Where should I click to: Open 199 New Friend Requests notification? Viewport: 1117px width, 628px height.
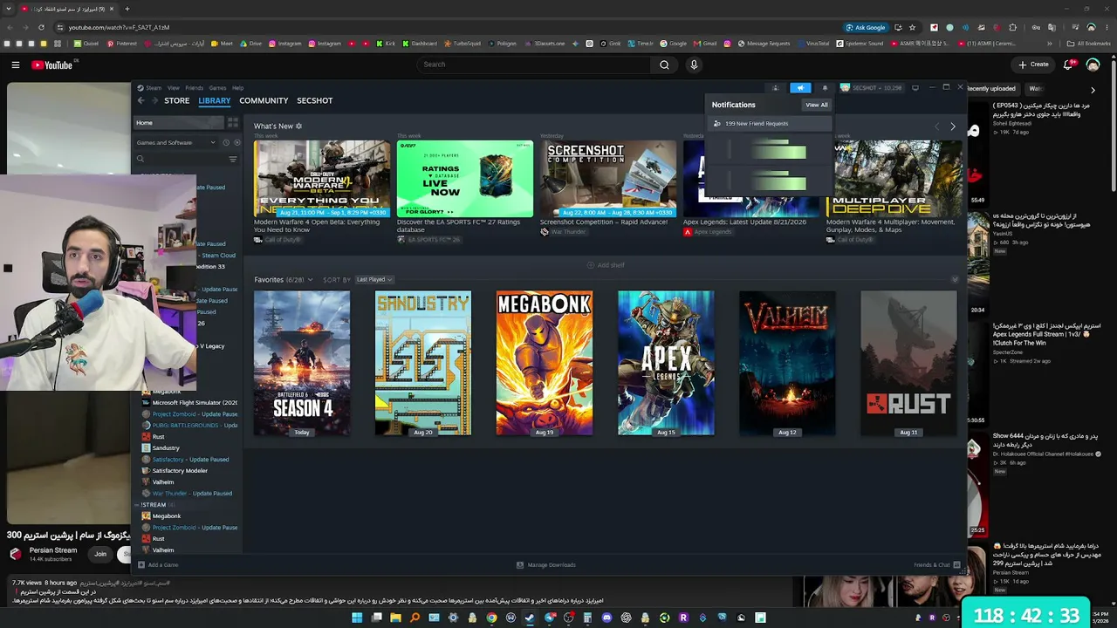point(769,124)
